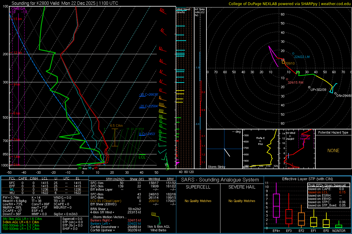Click the 224/22 LM hodograph label

302,57
